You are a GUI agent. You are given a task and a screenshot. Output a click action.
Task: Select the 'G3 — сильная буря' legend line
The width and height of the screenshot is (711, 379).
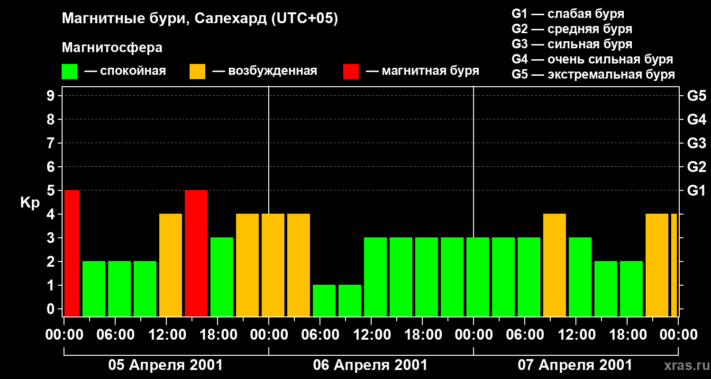tap(572, 44)
